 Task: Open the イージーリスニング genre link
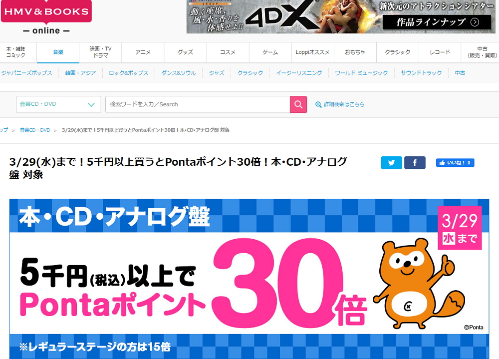pyautogui.click(x=299, y=73)
